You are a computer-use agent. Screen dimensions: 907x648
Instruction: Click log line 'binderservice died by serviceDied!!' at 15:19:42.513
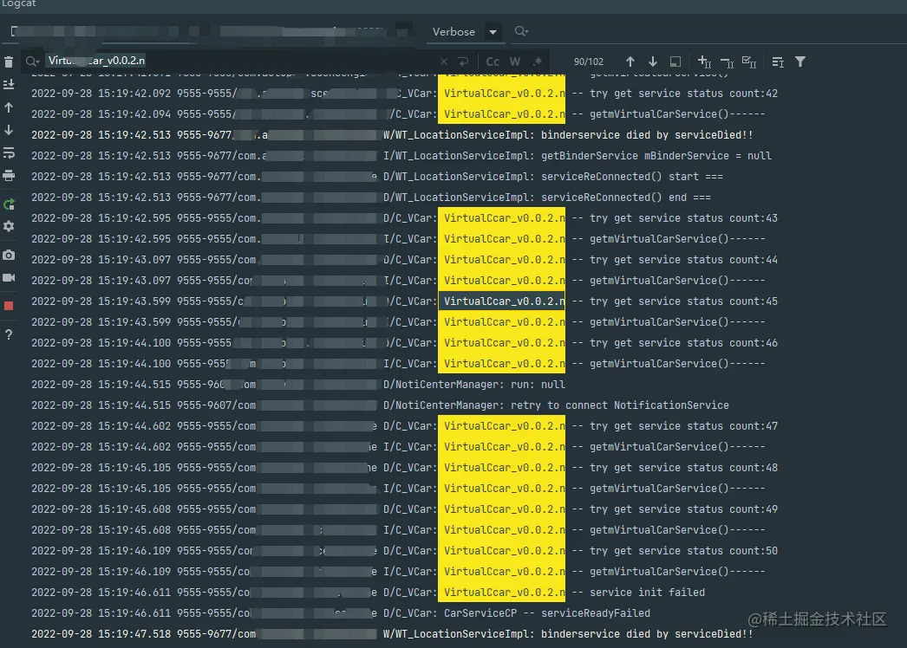(x=392, y=134)
